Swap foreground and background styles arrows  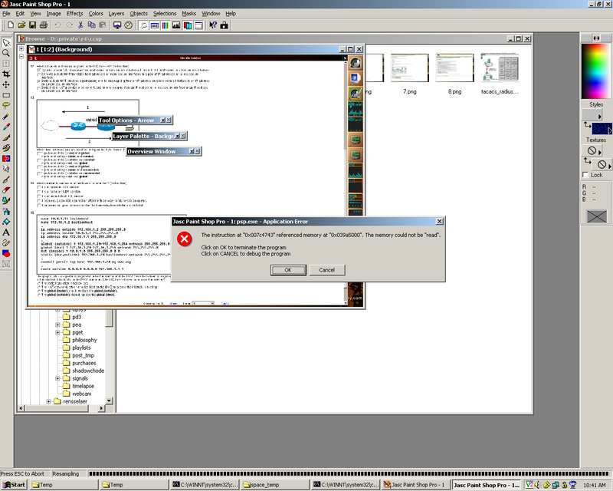click(587, 124)
